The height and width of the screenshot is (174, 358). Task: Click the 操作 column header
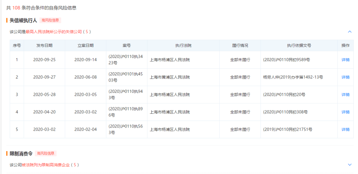(345, 45)
